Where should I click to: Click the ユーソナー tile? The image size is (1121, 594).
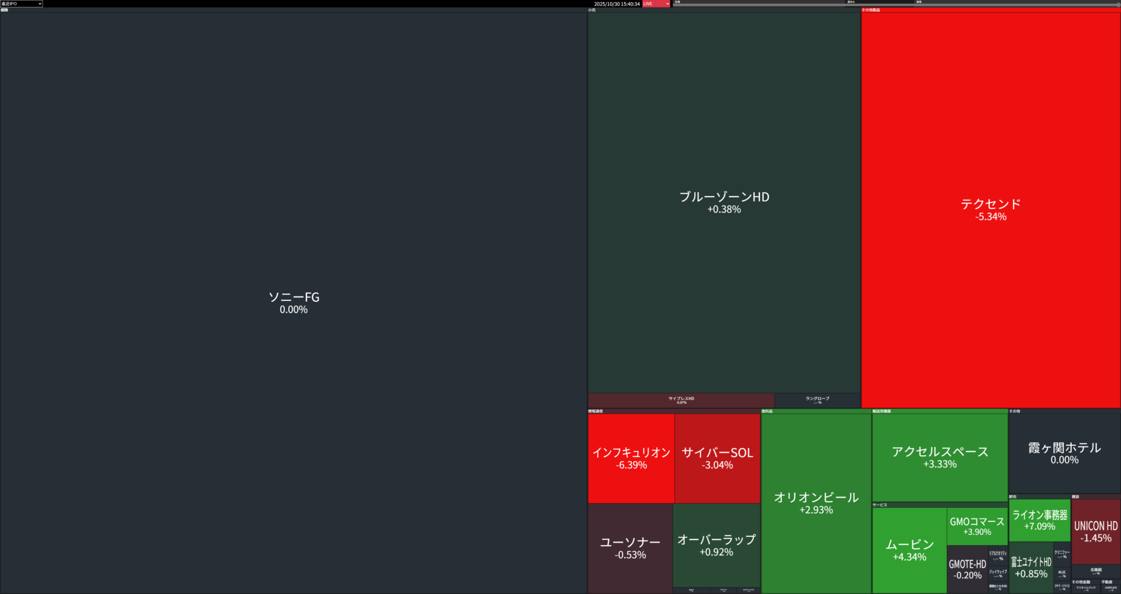coord(630,548)
